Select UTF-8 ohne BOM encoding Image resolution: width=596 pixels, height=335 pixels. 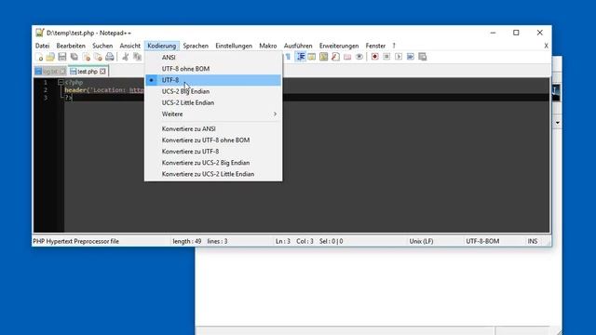pyautogui.click(x=213, y=69)
